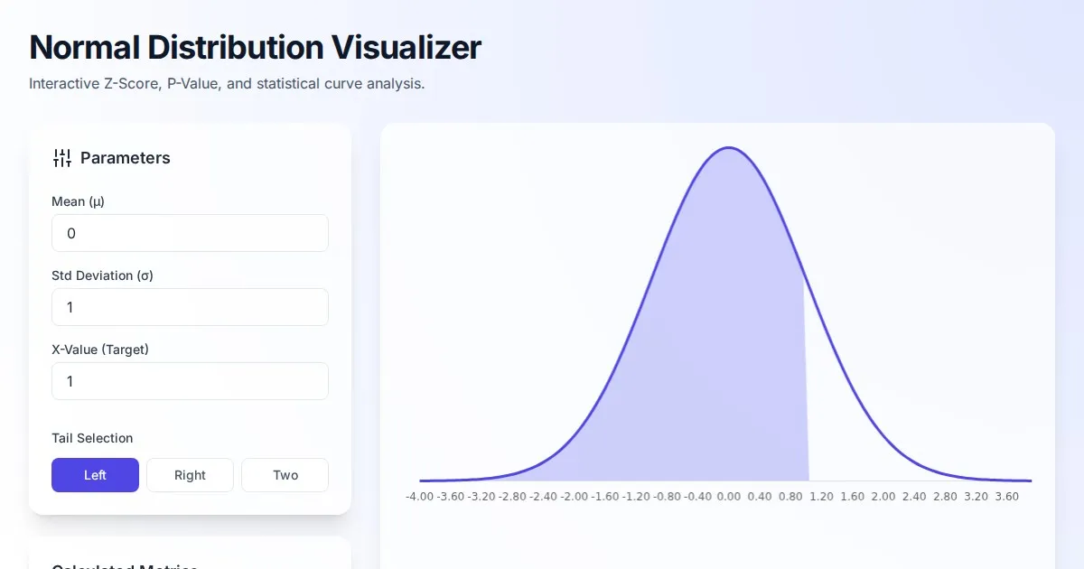The width and height of the screenshot is (1084, 569).
Task: Click the Parameters sliders icon
Action: point(62,158)
